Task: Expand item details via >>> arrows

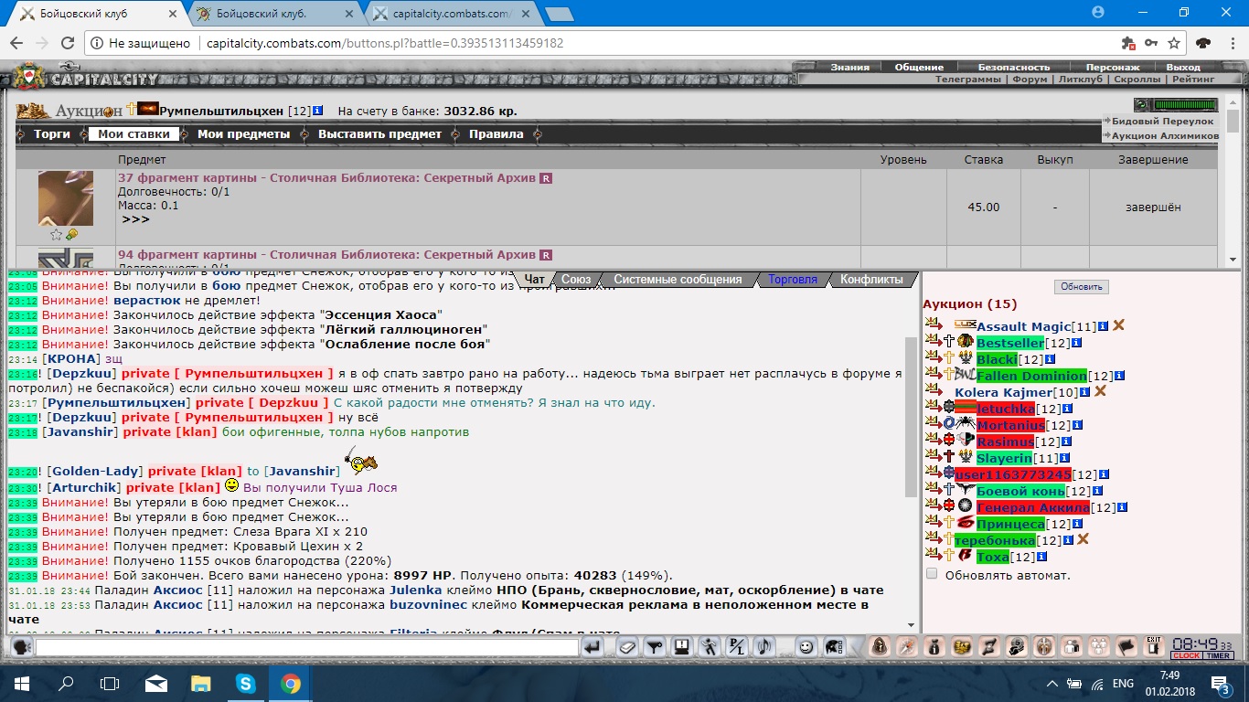Action: (x=135, y=219)
